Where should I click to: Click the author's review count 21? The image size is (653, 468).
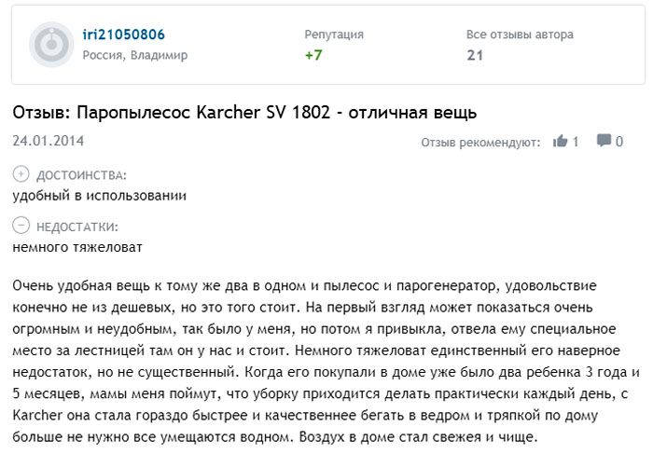[475, 55]
